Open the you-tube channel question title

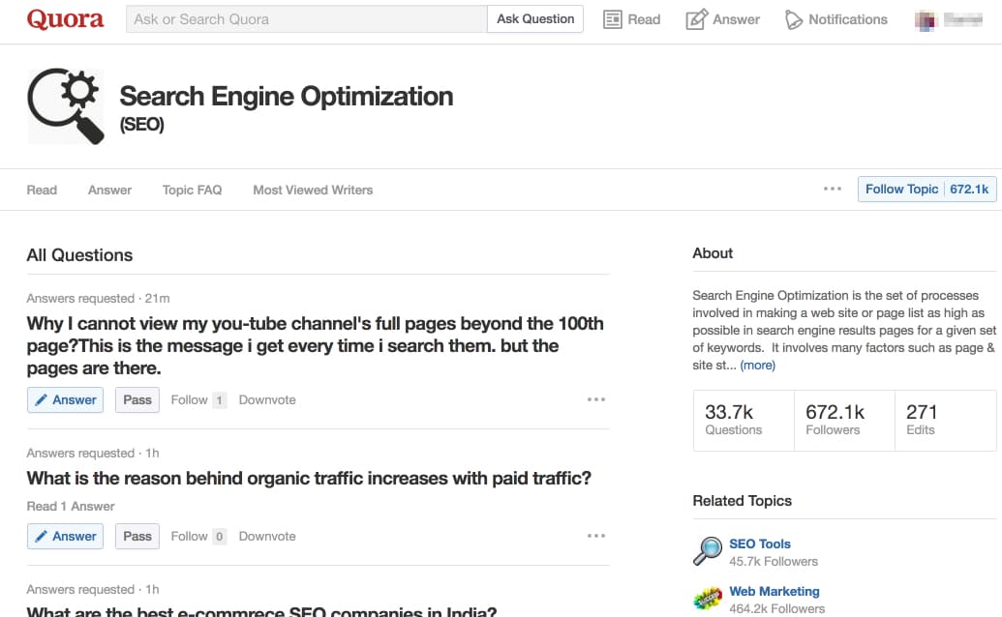[x=315, y=346]
